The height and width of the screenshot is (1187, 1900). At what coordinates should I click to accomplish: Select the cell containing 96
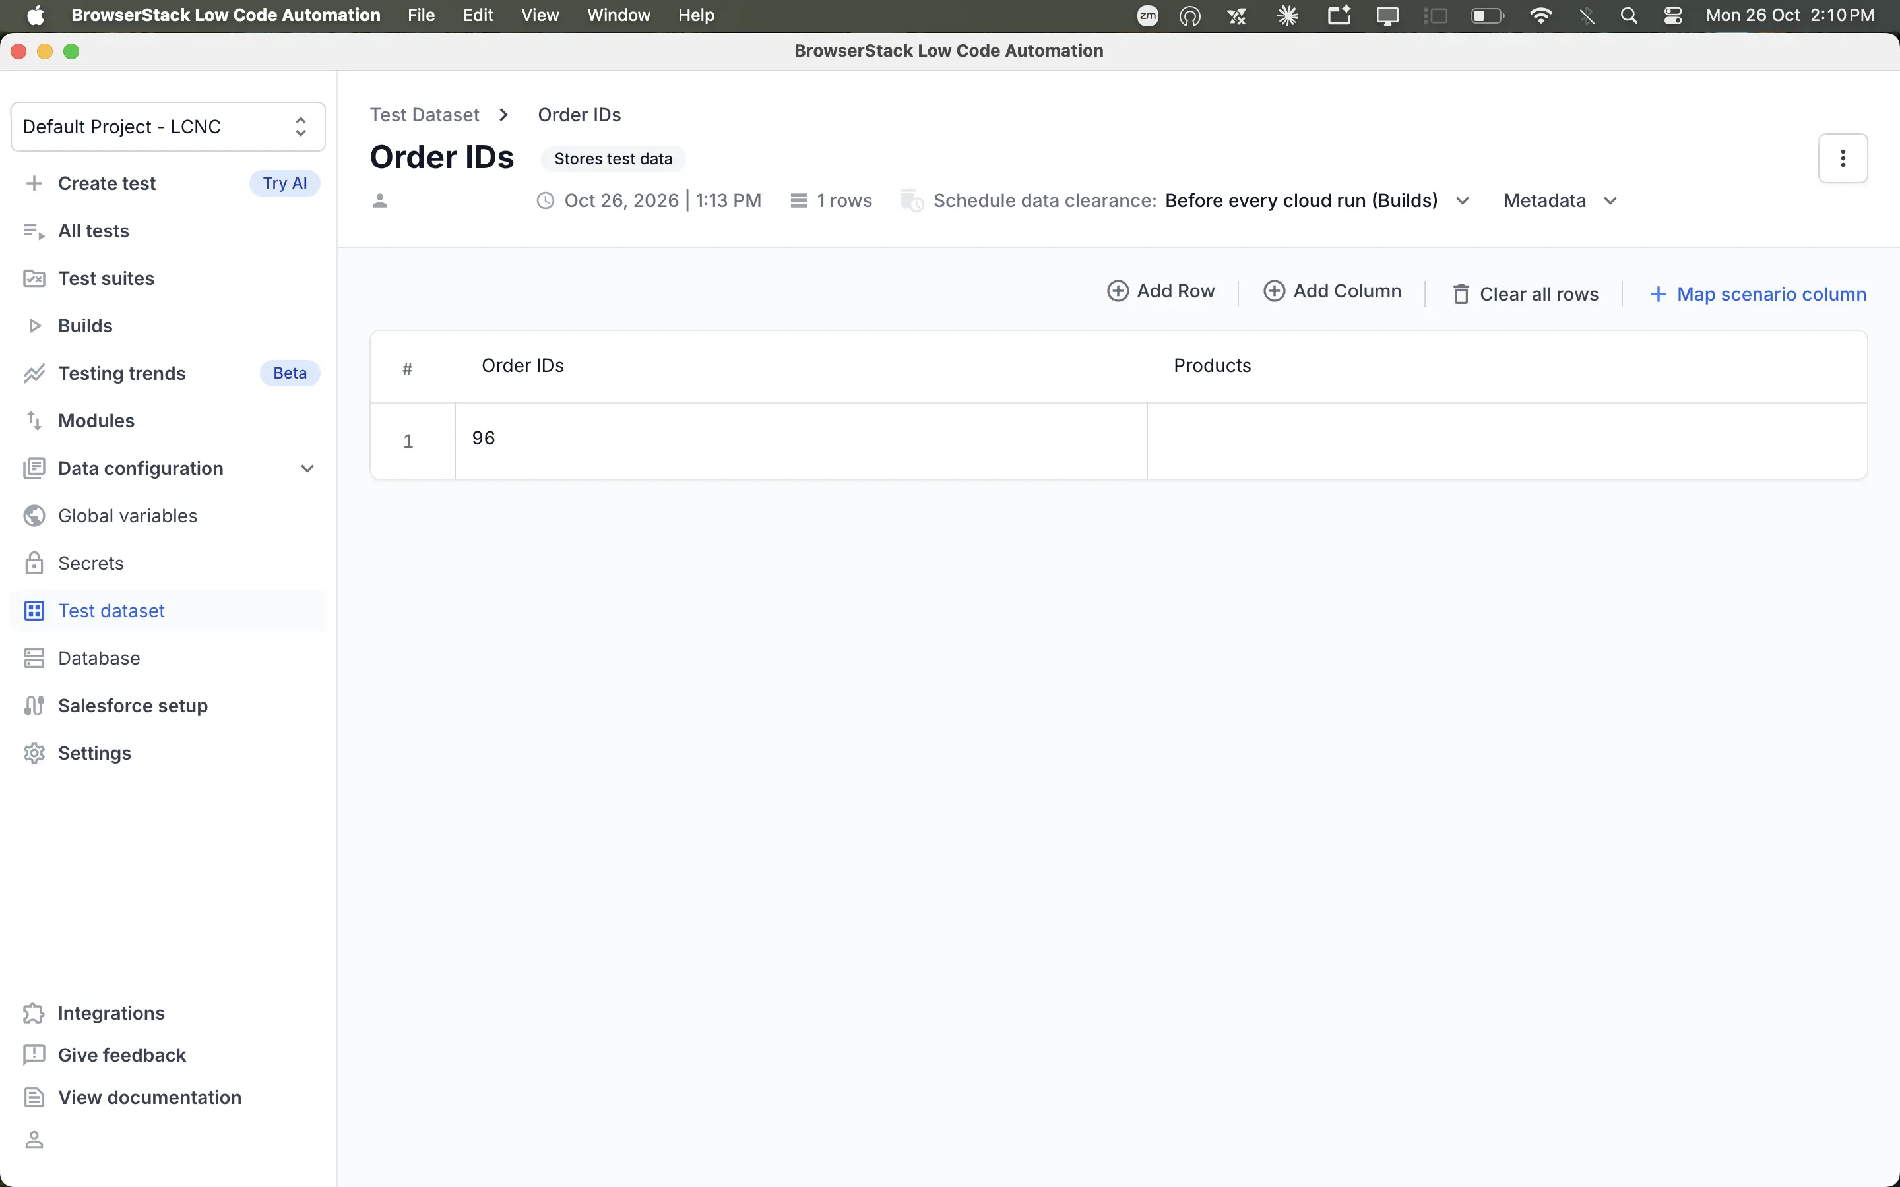coord(801,441)
